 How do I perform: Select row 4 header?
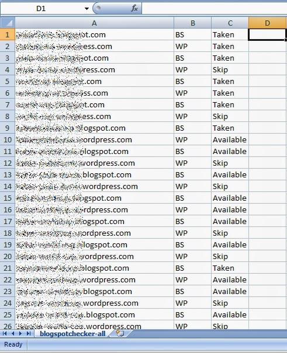tap(8, 69)
